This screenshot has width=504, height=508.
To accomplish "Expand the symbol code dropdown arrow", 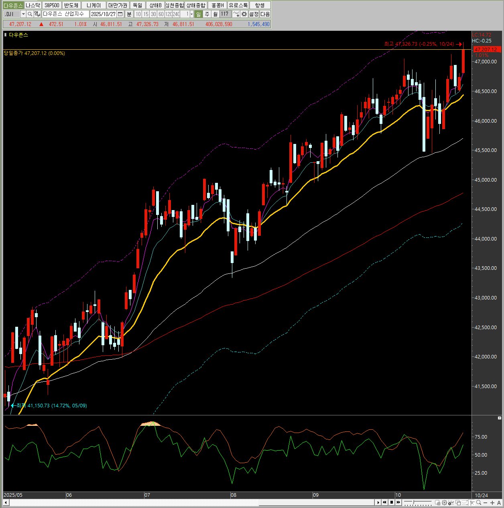I will tap(23, 14).
